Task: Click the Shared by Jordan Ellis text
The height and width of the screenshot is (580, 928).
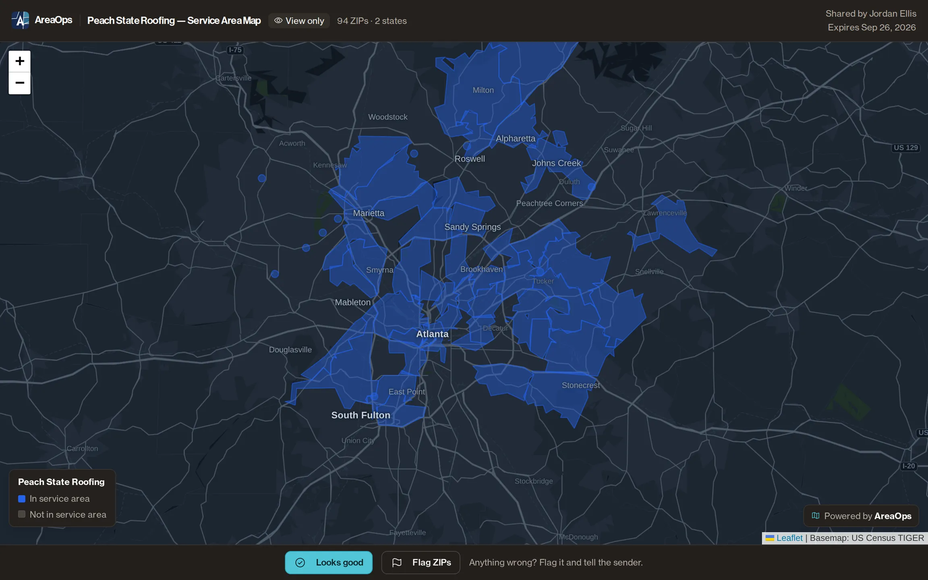Action: pos(871,14)
